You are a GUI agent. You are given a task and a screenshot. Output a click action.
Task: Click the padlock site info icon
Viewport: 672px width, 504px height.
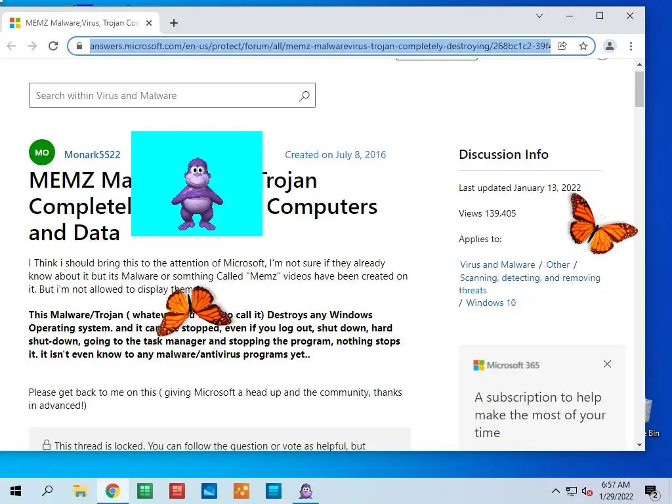point(79,46)
